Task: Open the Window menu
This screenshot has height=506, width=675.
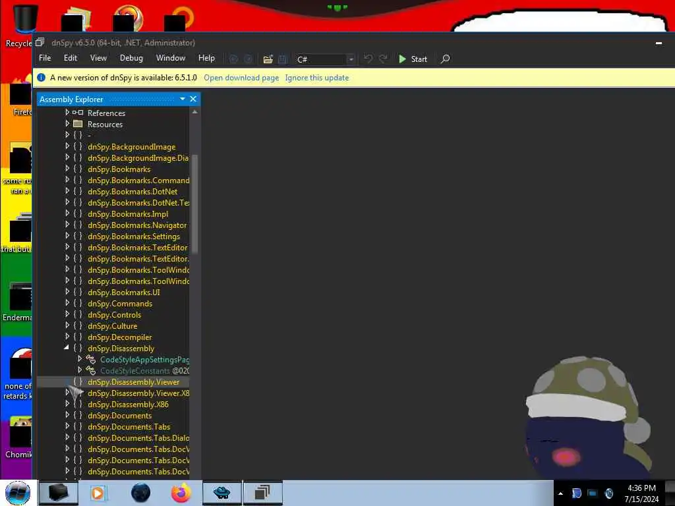Action: tap(171, 58)
